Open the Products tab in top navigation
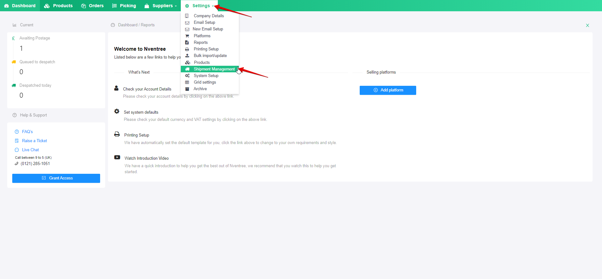 58,6
